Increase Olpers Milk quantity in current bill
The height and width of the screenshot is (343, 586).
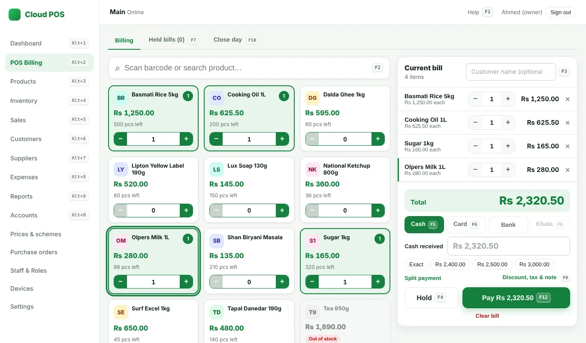[x=508, y=170]
